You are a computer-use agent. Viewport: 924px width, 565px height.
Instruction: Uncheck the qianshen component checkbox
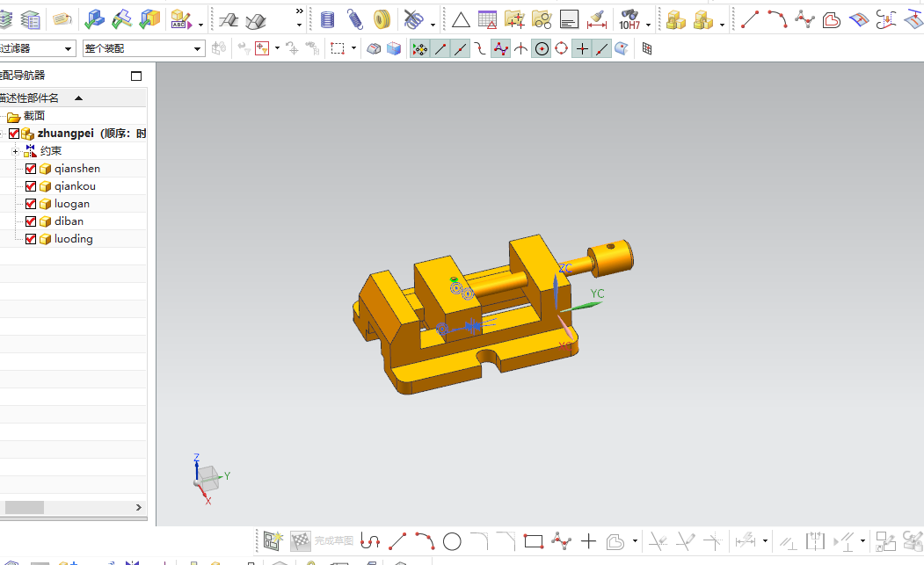31,169
